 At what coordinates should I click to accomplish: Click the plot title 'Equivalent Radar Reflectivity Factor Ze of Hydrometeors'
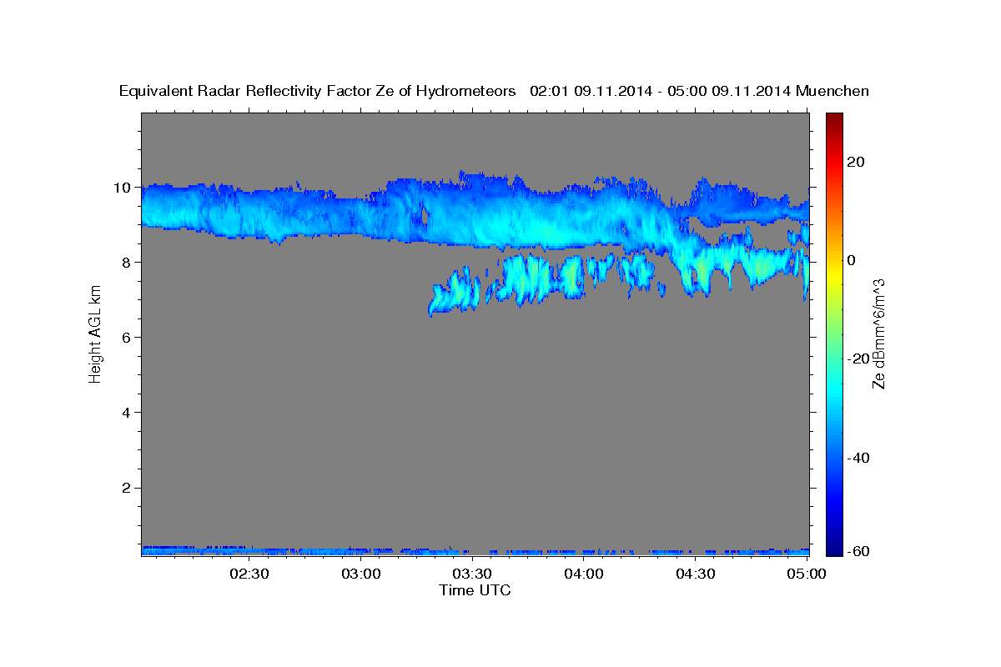point(318,92)
